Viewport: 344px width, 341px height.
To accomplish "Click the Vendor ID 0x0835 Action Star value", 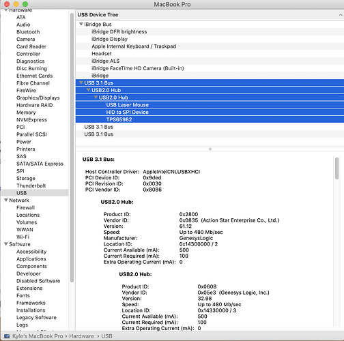I will pyautogui.click(x=229, y=220).
